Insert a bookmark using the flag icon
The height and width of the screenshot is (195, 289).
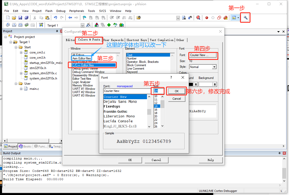[x=84, y=18]
